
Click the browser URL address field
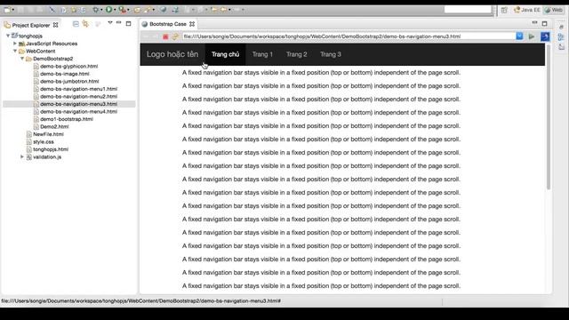click(x=349, y=36)
